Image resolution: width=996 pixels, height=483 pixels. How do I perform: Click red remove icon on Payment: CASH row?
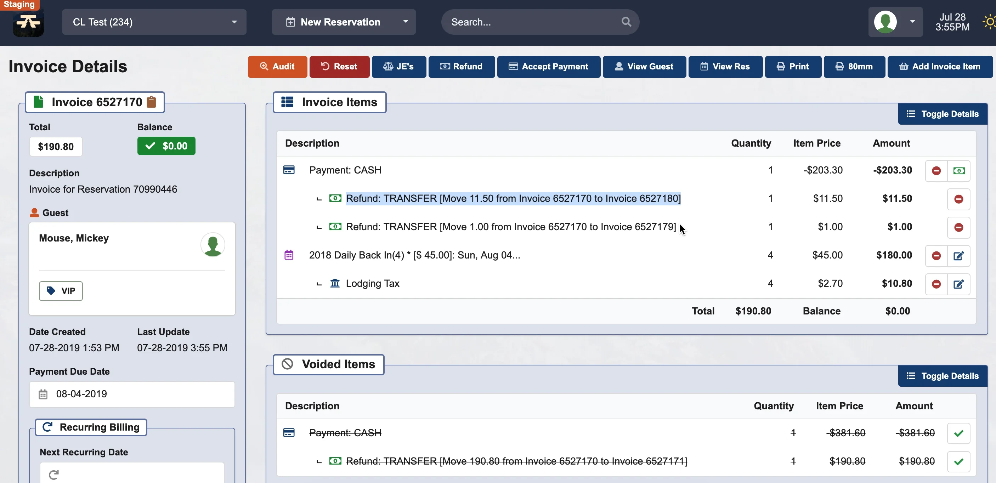pos(936,171)
